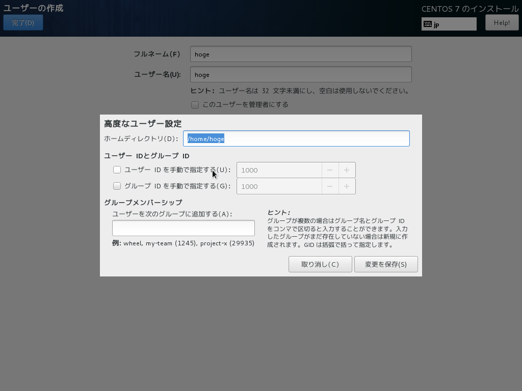Decrement the group ID with minus stepper
Image resolution: width=522 pixels, height=391 pixels.
tap(330, 186)
